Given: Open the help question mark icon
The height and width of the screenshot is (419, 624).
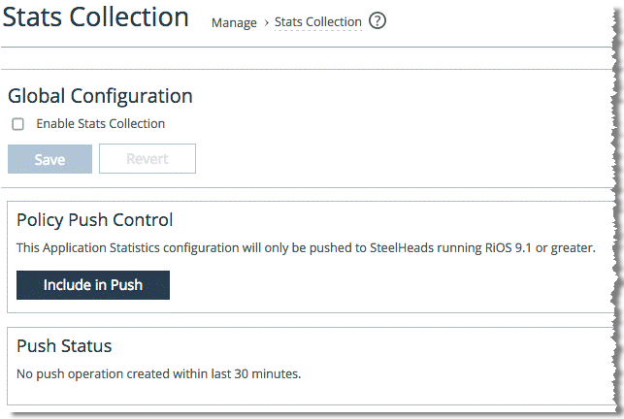Looking at the screenshot, I should [378, 20].
